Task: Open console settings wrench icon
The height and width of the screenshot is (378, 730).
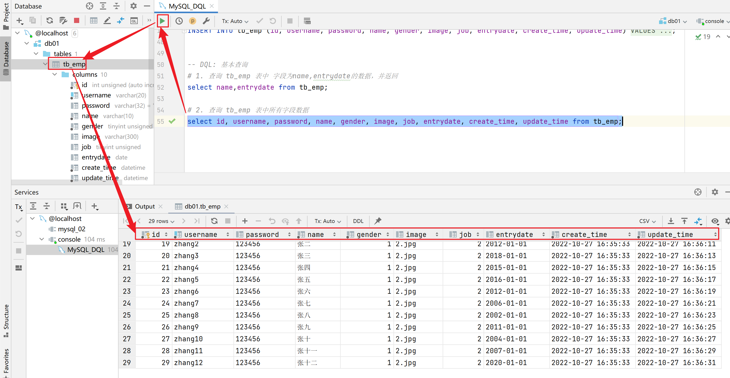Action: tap(206, 21)
